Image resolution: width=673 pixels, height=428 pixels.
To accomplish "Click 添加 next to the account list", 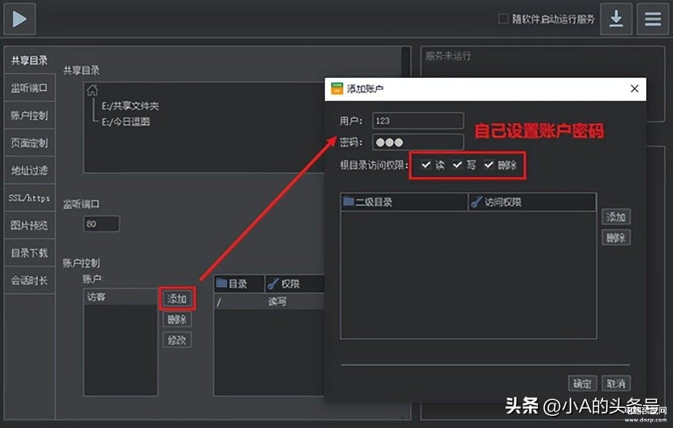I will (177, 299).
